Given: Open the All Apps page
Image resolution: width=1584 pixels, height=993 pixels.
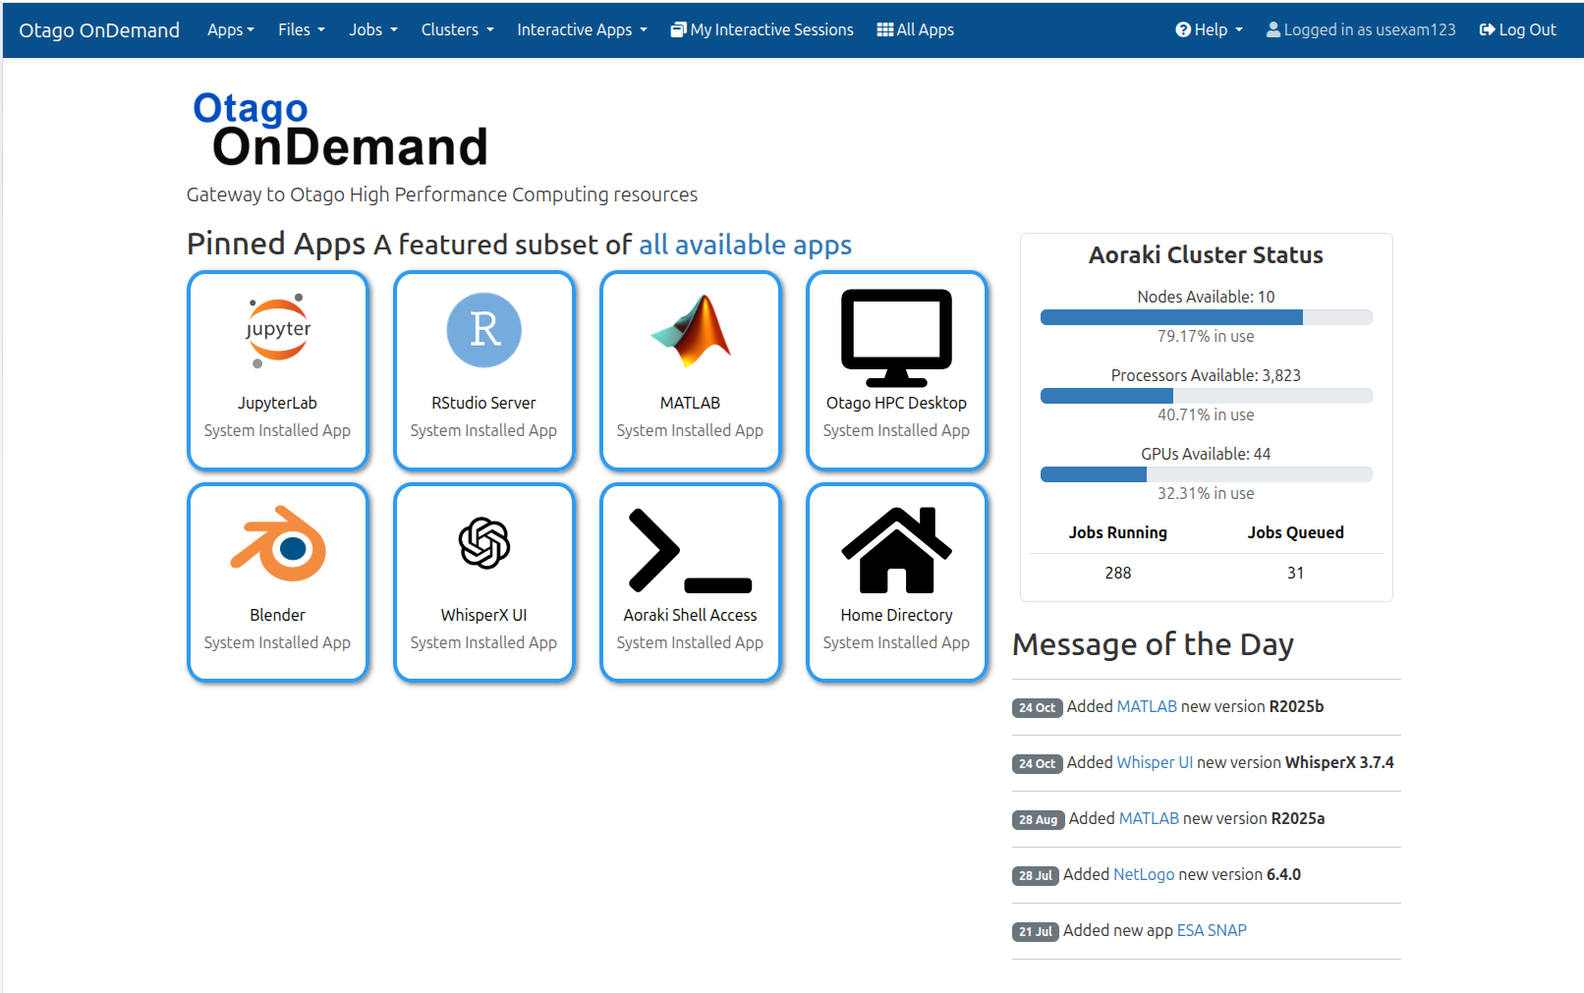Looking at the screenshot, I should pyautogui.click(x=916, y=29).
